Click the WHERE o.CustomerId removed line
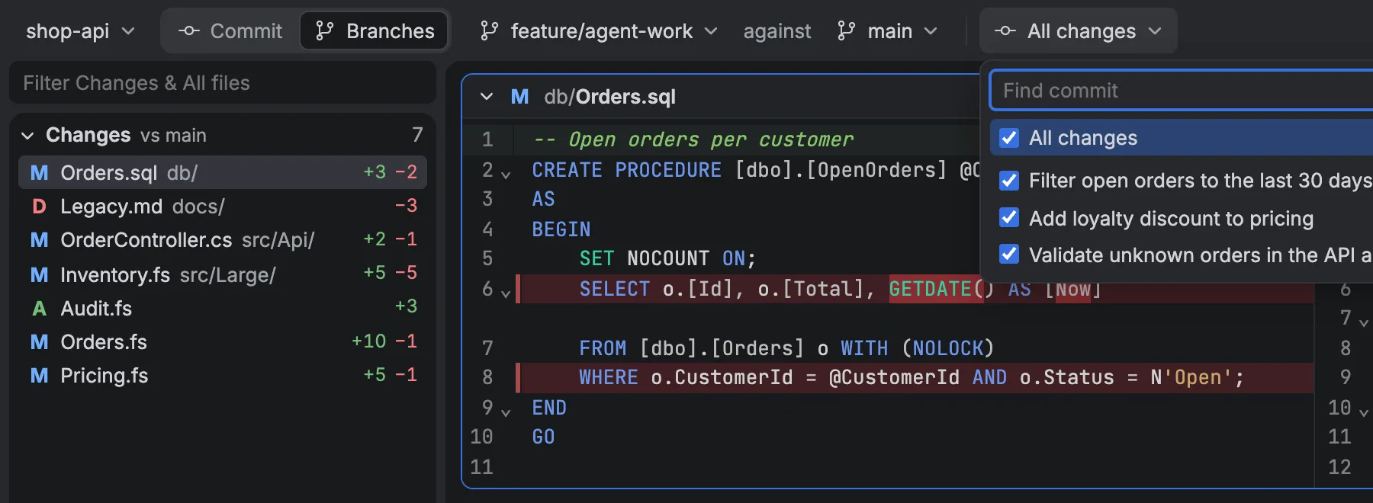The width and height of the screenshot is (1373, 503). coord(911,377)
